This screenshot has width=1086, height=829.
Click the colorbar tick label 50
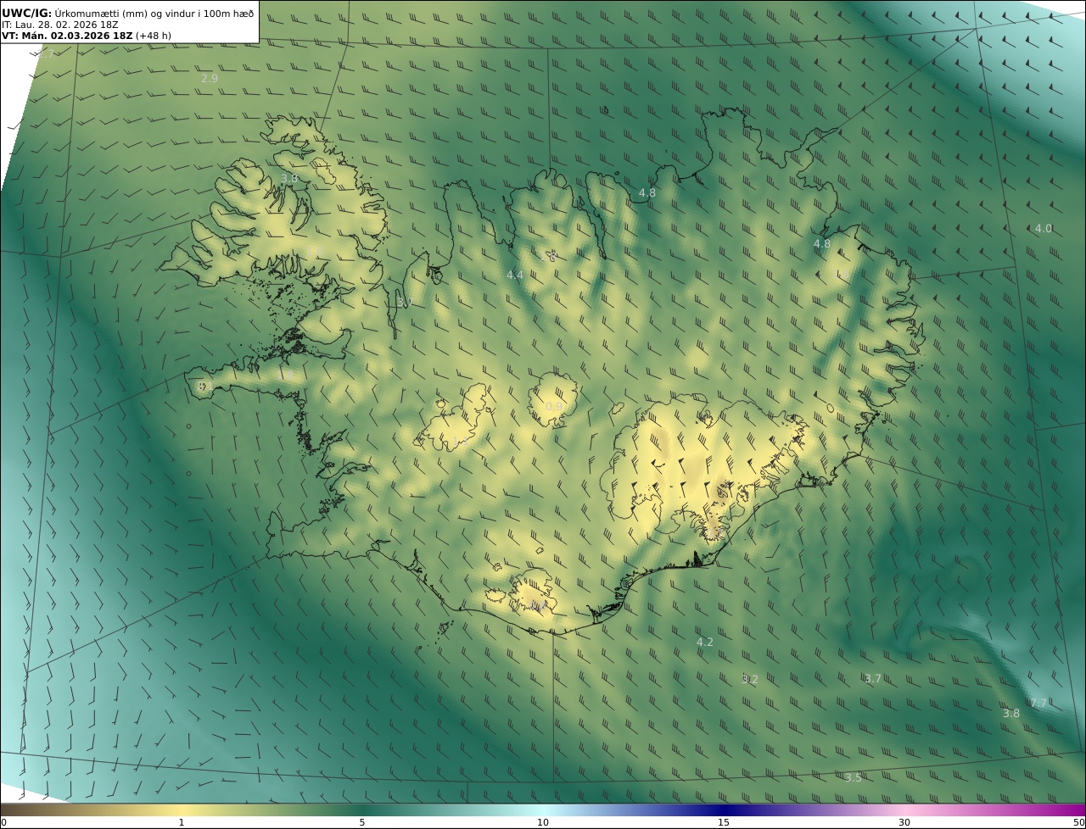point(1079,822)
